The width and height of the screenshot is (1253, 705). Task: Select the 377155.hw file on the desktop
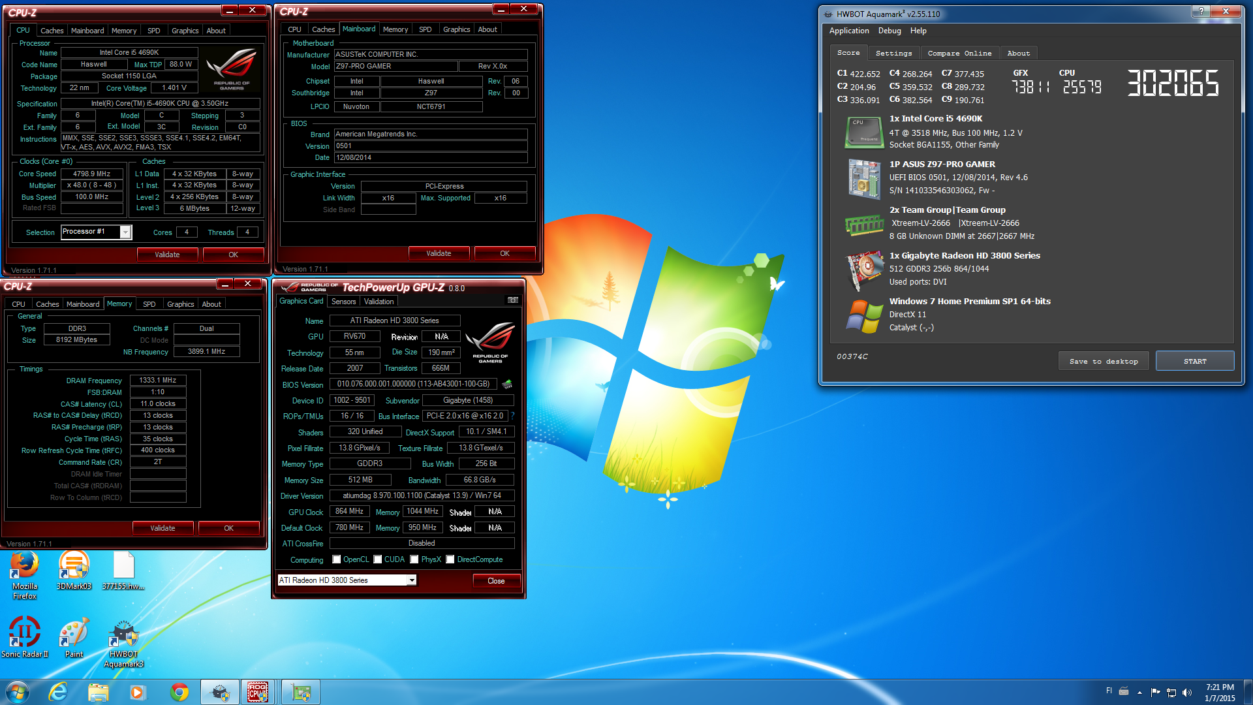(x=123, y=571)
